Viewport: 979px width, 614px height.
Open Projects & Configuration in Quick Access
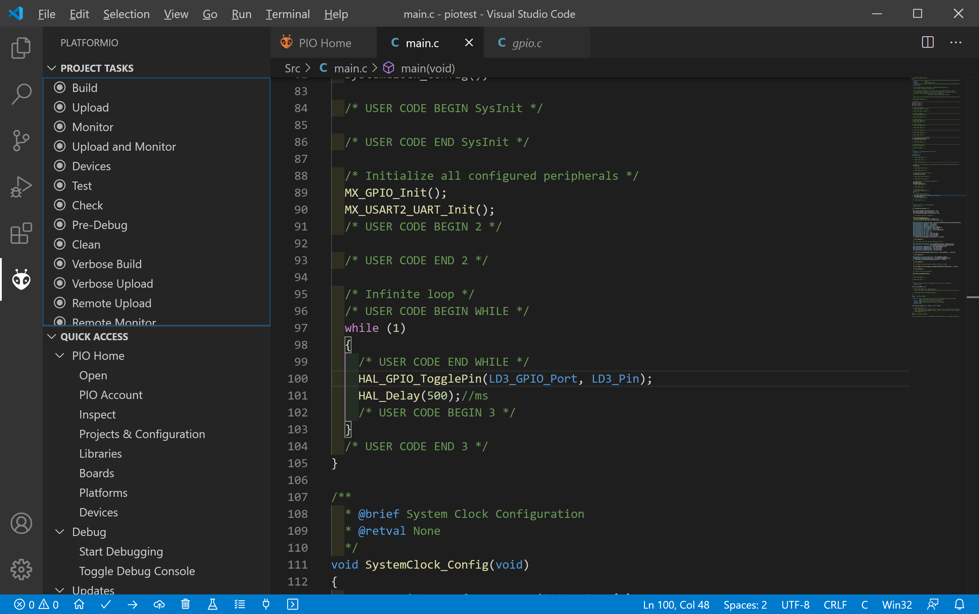point(142,434)
